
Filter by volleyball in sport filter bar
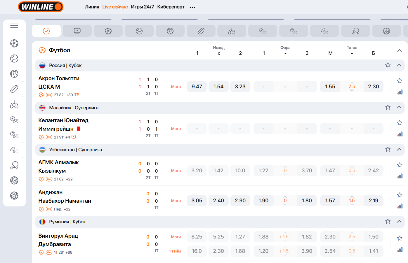pyautogui.click(x=386, y=31)
